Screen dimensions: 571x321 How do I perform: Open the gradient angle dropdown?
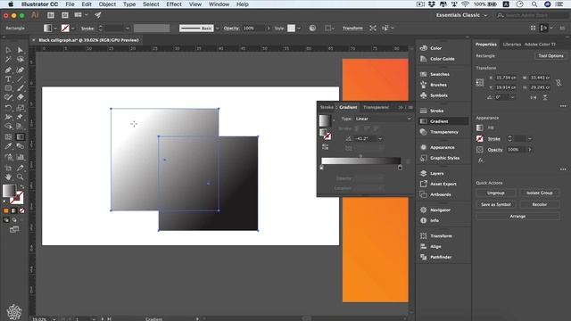tap(380, 139)
